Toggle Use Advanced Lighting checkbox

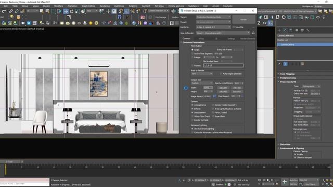(x=193, y=129)
